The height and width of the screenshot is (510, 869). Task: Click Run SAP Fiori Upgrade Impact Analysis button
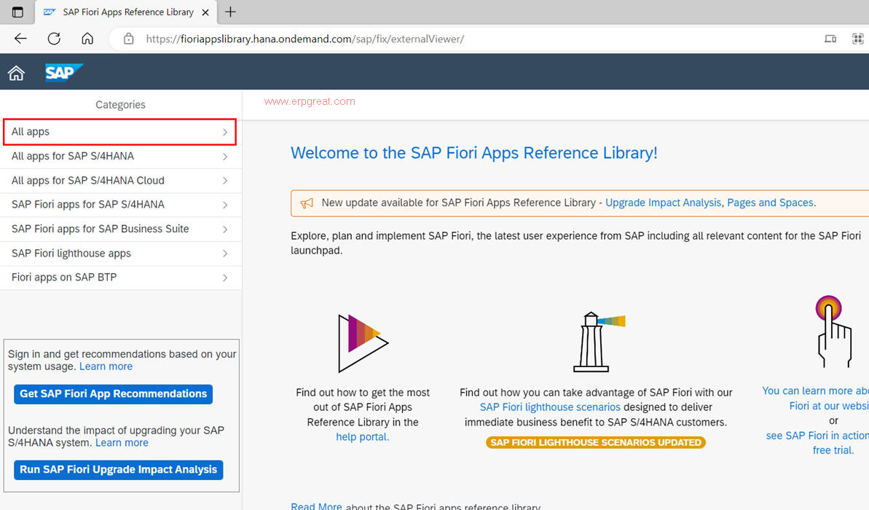[119, 469]
